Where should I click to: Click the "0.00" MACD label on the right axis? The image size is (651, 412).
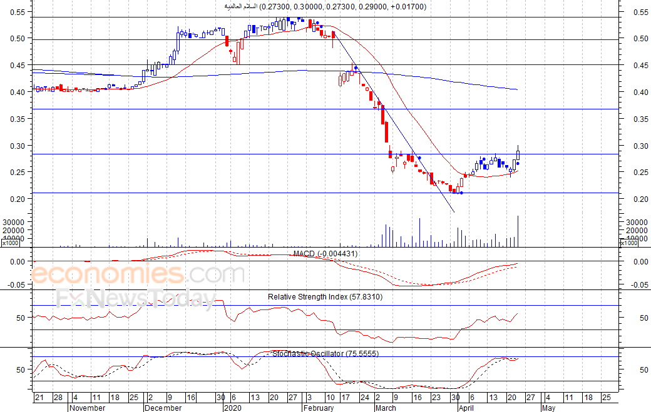[641, 261]
